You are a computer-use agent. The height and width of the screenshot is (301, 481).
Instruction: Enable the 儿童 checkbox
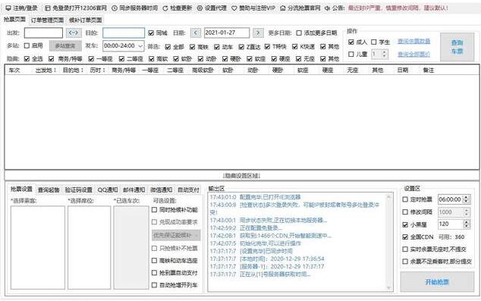pos(351,55)
